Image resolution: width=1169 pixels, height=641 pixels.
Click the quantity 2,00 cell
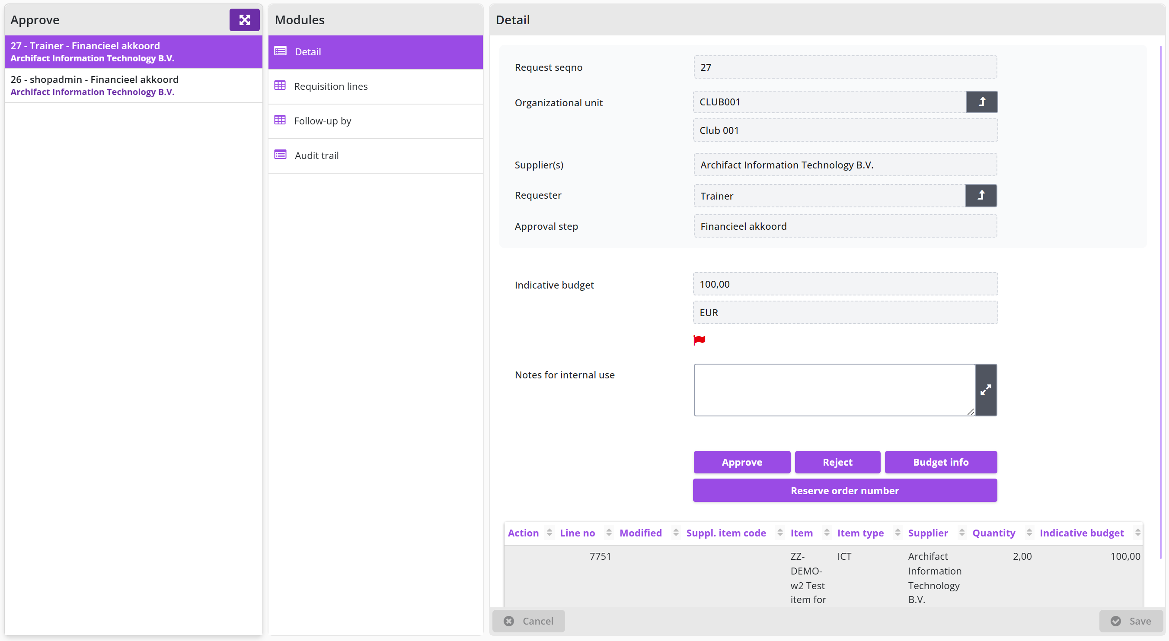(x=1022, y=556)
